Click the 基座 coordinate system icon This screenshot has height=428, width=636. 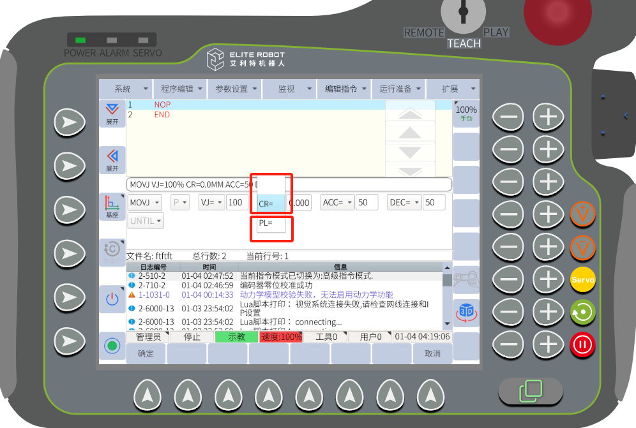click(112, 207)
